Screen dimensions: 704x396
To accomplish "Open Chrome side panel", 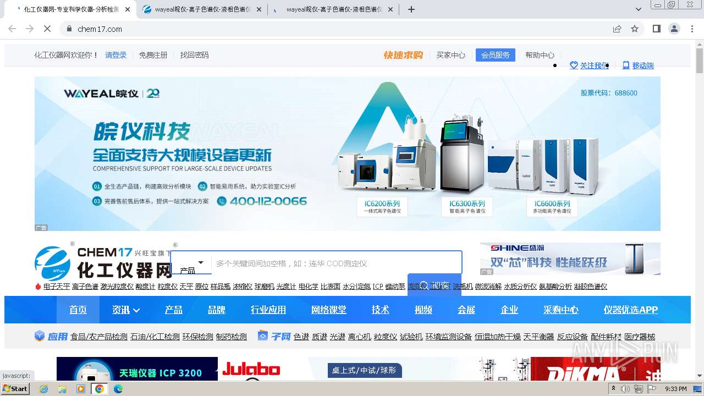I will 656,29.
